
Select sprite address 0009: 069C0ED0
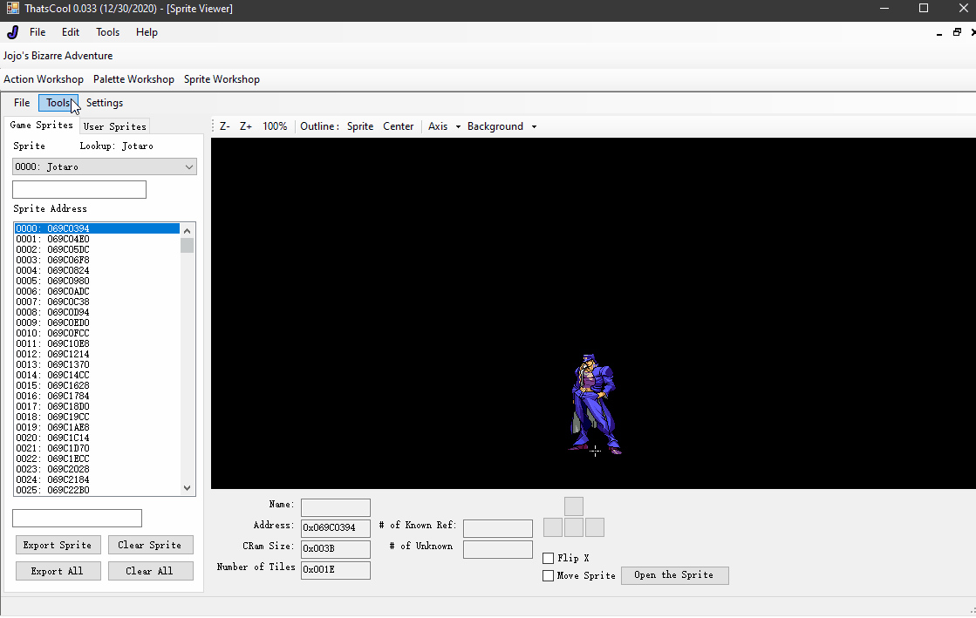tap(97, 323)
